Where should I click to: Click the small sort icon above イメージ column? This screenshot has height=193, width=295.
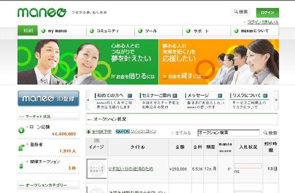[x=97, y=140]
